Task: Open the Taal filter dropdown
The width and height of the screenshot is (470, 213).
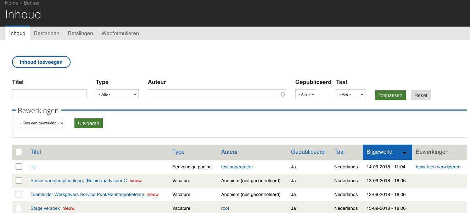Action: 350,95
